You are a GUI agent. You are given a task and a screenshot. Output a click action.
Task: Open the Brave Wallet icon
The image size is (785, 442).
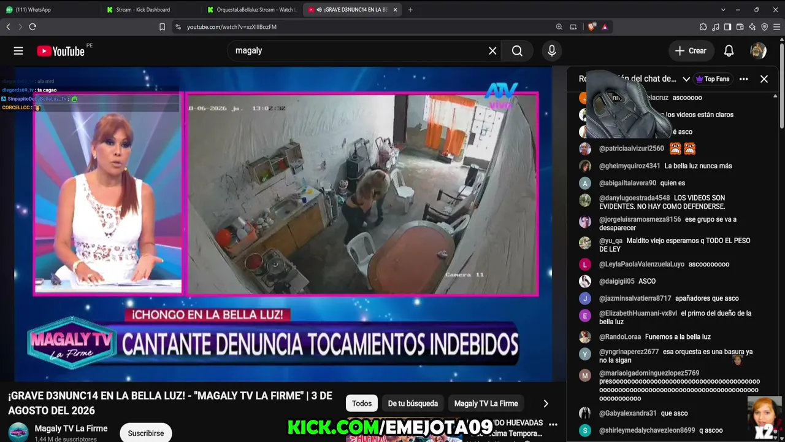(740, 27)
